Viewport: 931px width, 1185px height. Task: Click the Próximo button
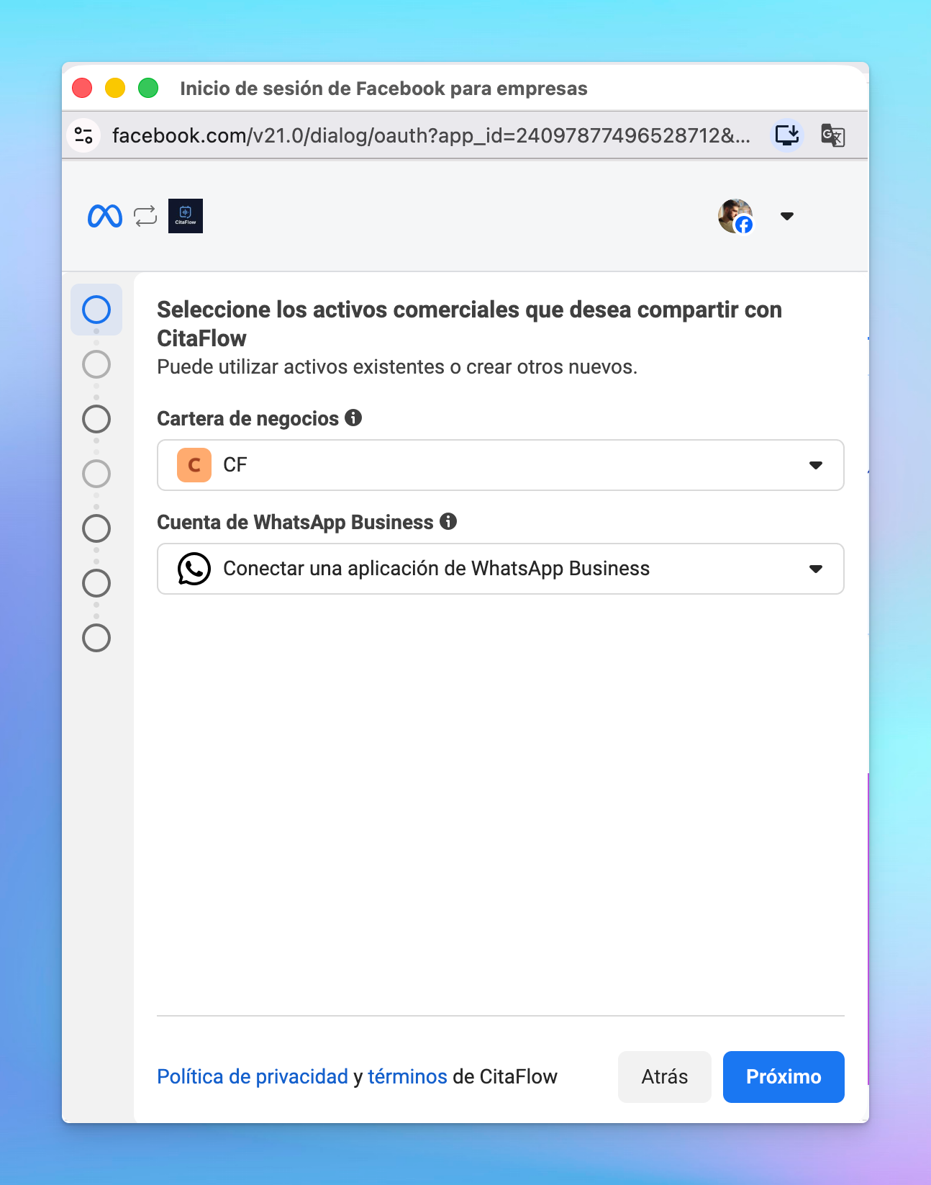784,1077
